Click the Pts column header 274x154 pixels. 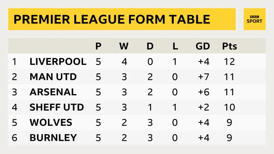[229, 46]
